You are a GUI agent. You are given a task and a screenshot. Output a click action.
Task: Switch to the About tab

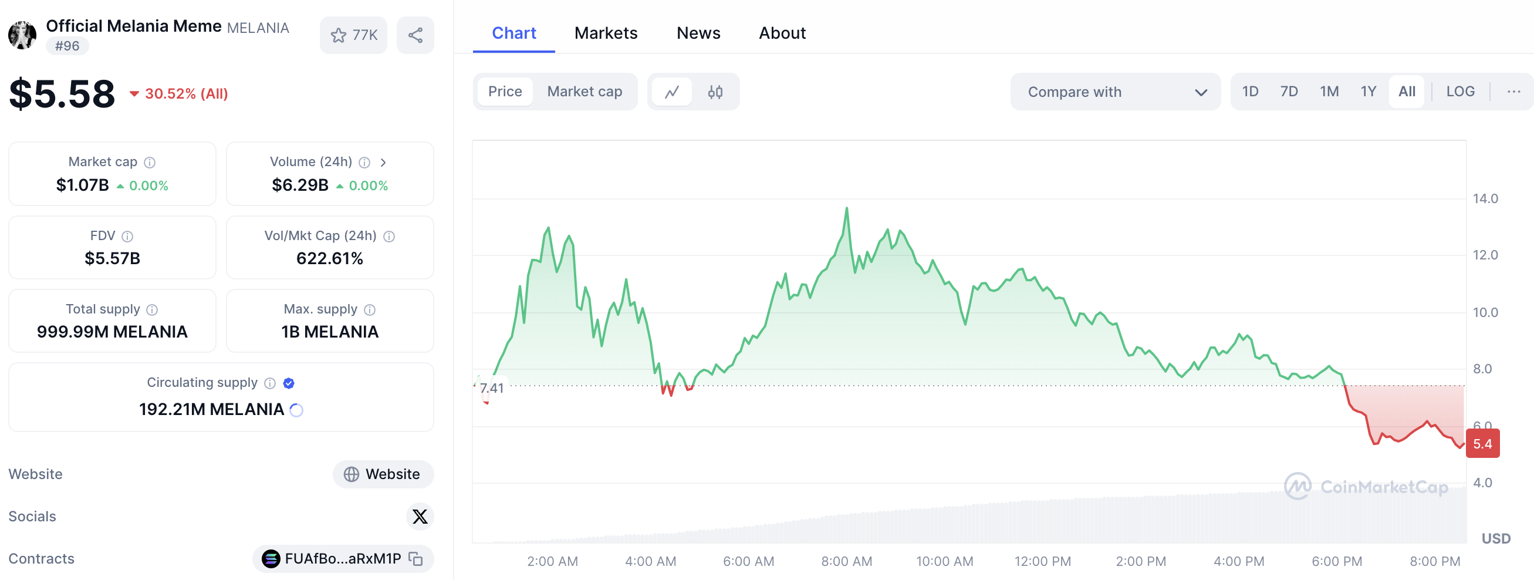coord(782,33)
